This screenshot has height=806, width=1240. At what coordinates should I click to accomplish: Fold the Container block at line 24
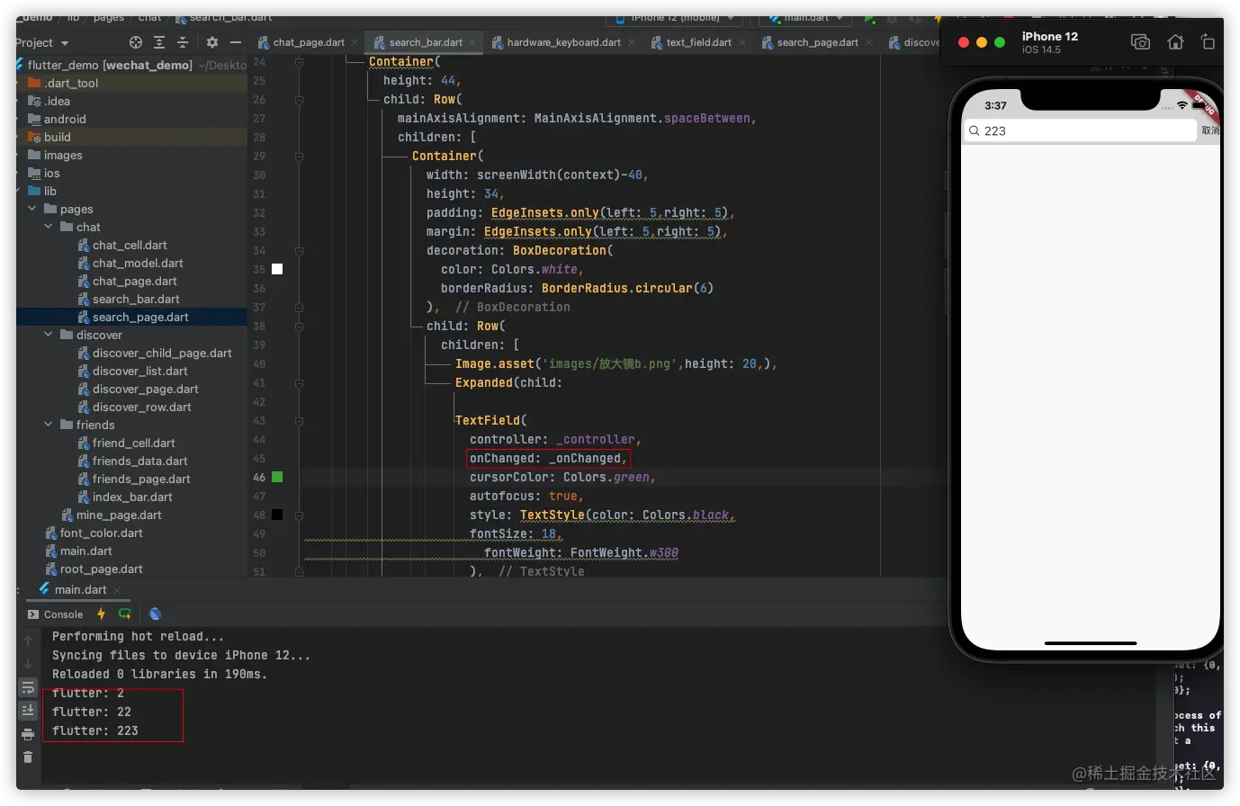coord(299,62)
